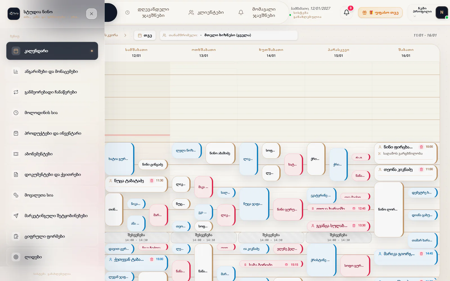The height and width of the screenshot is (281, 450).
Task: Click the paper plane icon for მარკეტინგული შეტყობინებები
Action: (x=16, y=216)
